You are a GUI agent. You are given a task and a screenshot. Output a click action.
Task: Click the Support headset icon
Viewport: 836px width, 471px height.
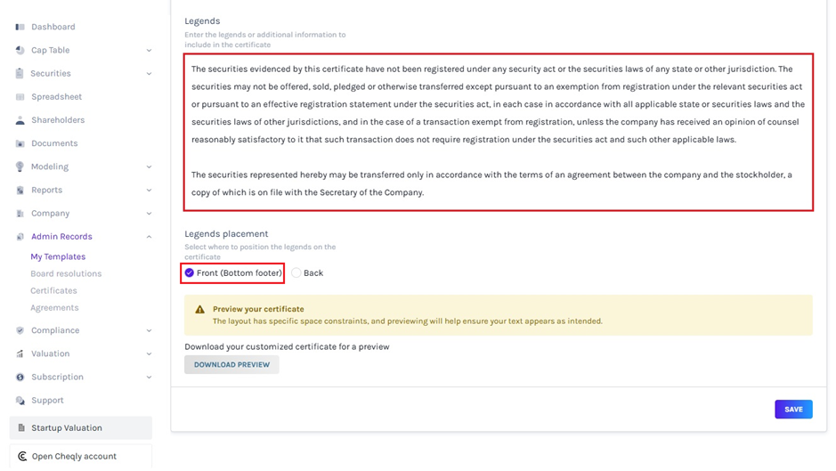20,401
